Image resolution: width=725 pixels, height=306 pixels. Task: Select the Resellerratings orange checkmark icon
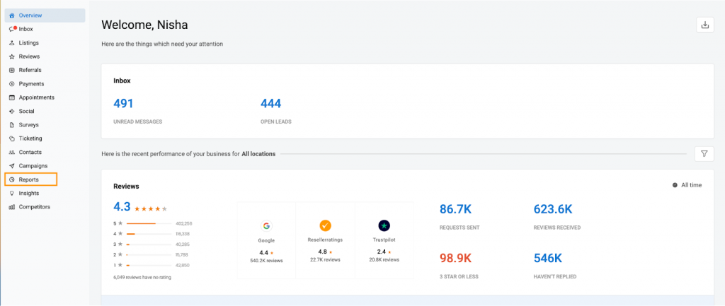pos(325,225)
